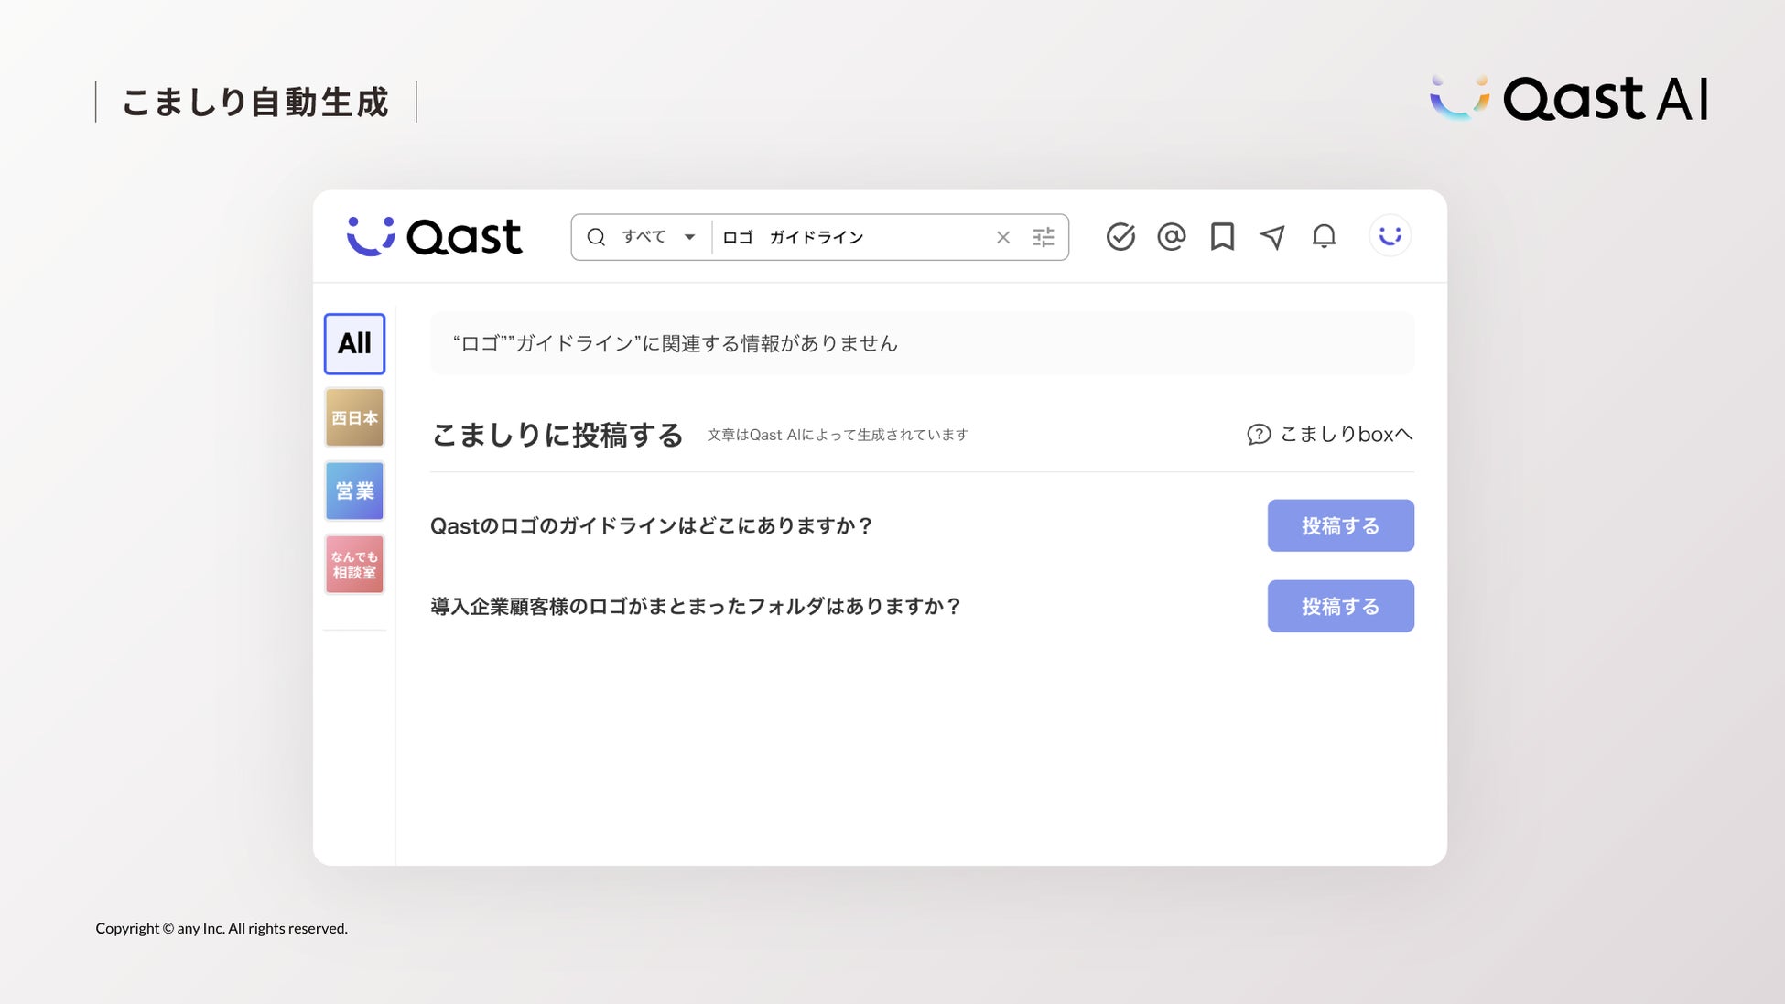Switch to the 西日本 workspace
The height and width of the screenshot is (1004, 1785).
click(354, 417)
